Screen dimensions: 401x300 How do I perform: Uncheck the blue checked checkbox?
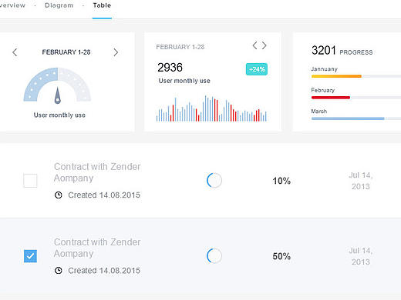[30, 256]
